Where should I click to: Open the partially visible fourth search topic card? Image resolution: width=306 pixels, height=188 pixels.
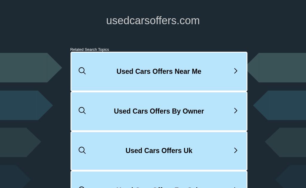[159, 180]
